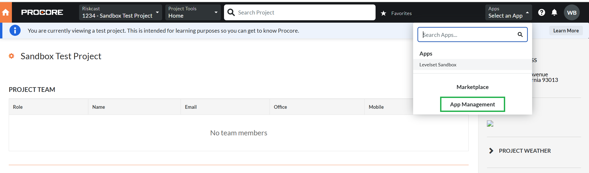Open the notifications bell
589x173 pixels.
(554, 12)
